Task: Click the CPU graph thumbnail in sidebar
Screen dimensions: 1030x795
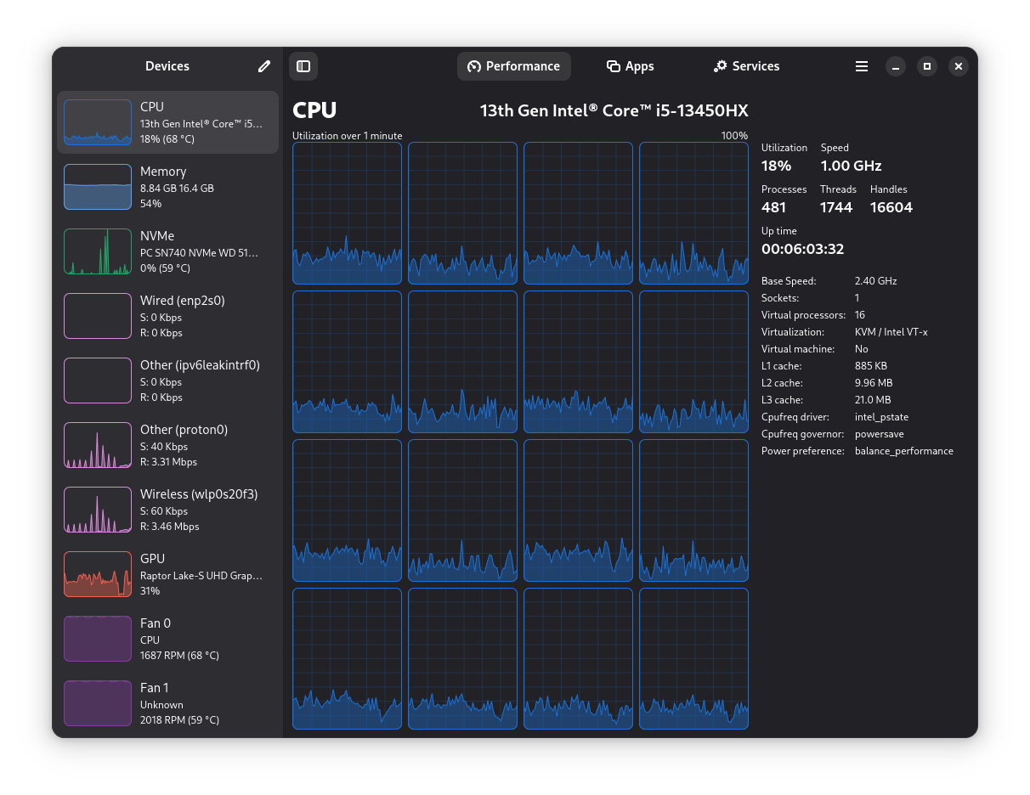Action: click(x=97, y=121)
